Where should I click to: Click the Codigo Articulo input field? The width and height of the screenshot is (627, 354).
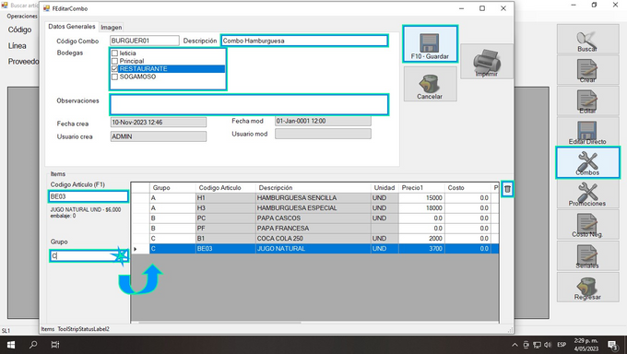tap(89, 196)
